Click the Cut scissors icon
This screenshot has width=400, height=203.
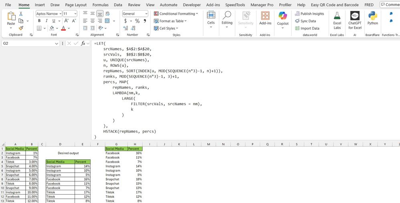click(21, 14)
